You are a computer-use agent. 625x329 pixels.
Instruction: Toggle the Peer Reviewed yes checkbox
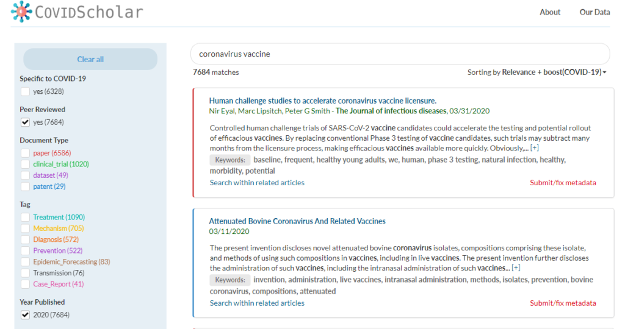coord(25,122)
